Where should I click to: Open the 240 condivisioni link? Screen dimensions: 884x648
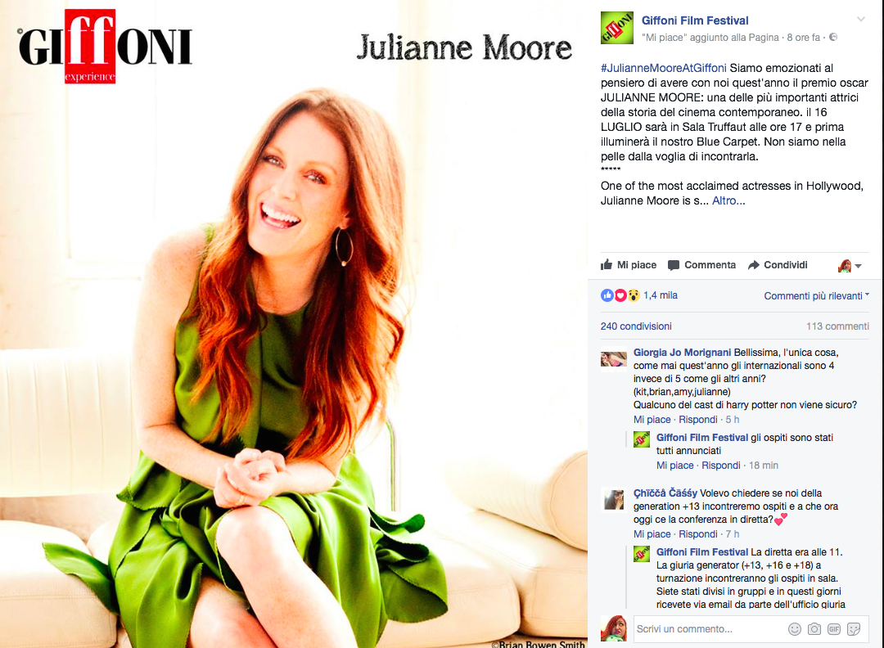[x=636, y=326]
